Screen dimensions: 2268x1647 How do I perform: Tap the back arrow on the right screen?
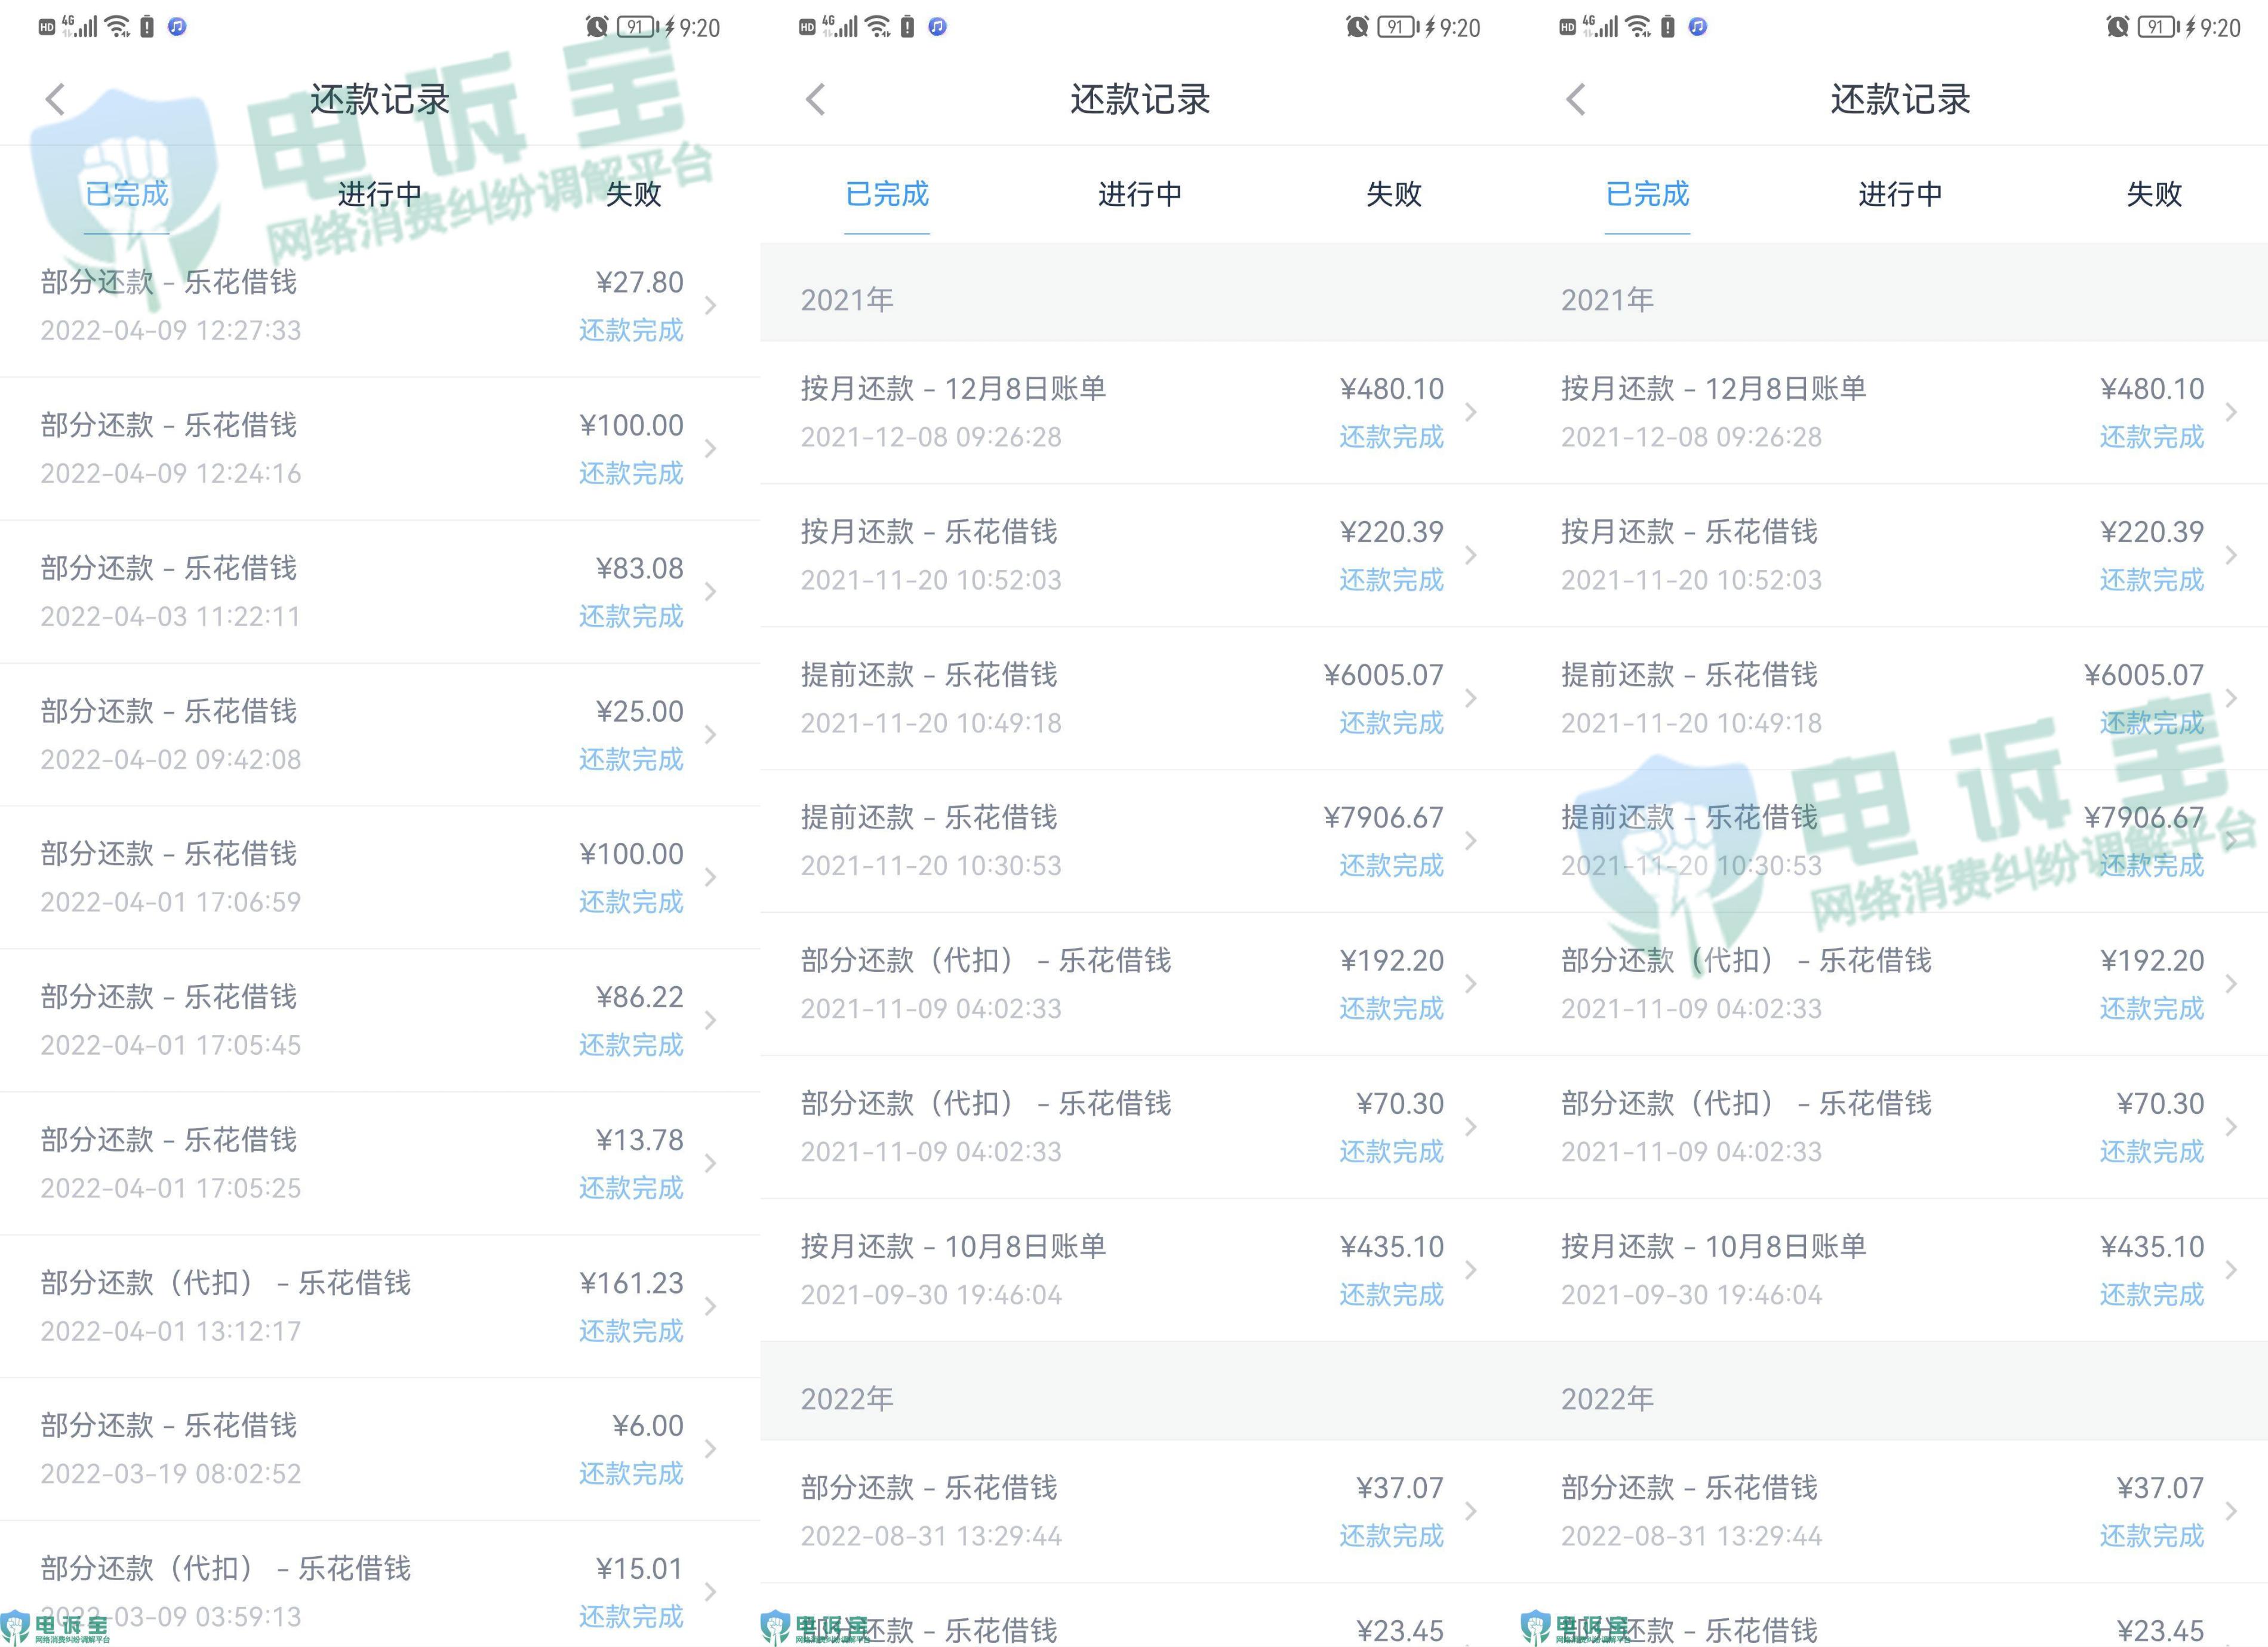point(1577,99)
